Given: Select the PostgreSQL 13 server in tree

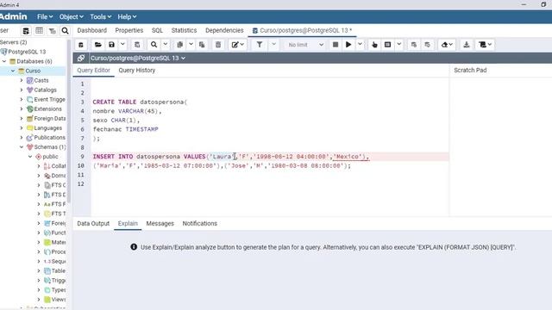Looking at the screenshot, I should click(27, 52).
